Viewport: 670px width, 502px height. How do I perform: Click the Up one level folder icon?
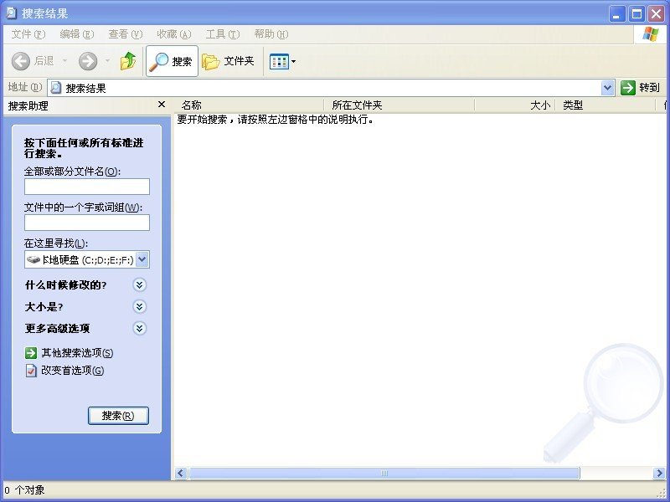pos(128,61)
